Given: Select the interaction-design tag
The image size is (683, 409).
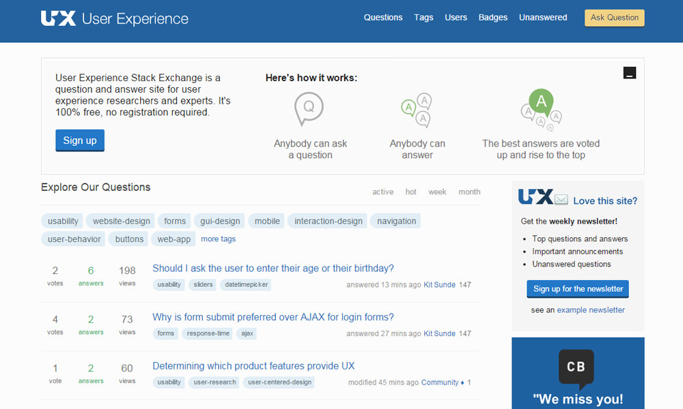Looking at the screenshot, I should (x=328, y=221).
